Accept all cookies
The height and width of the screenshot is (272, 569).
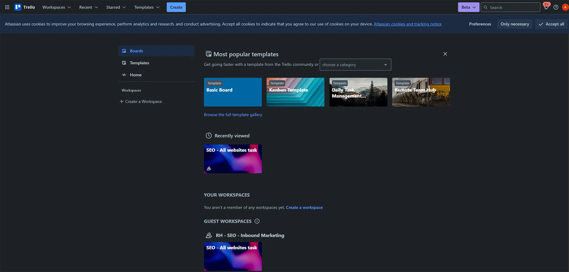[x=551, y=24]
